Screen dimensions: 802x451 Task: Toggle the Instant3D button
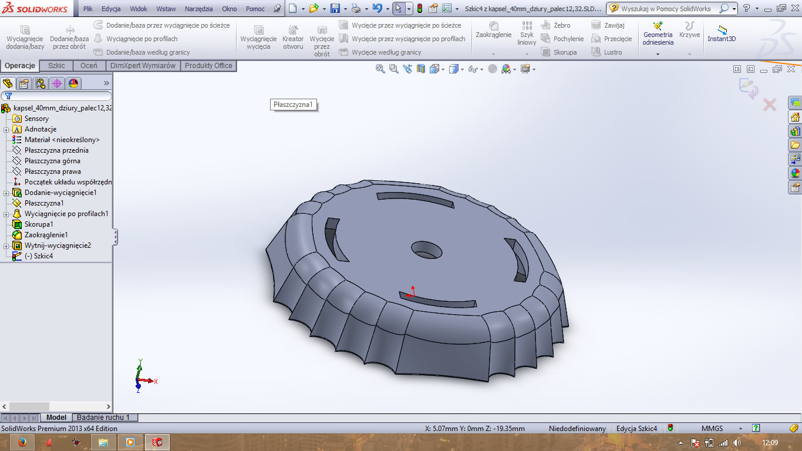pos(722,33)
